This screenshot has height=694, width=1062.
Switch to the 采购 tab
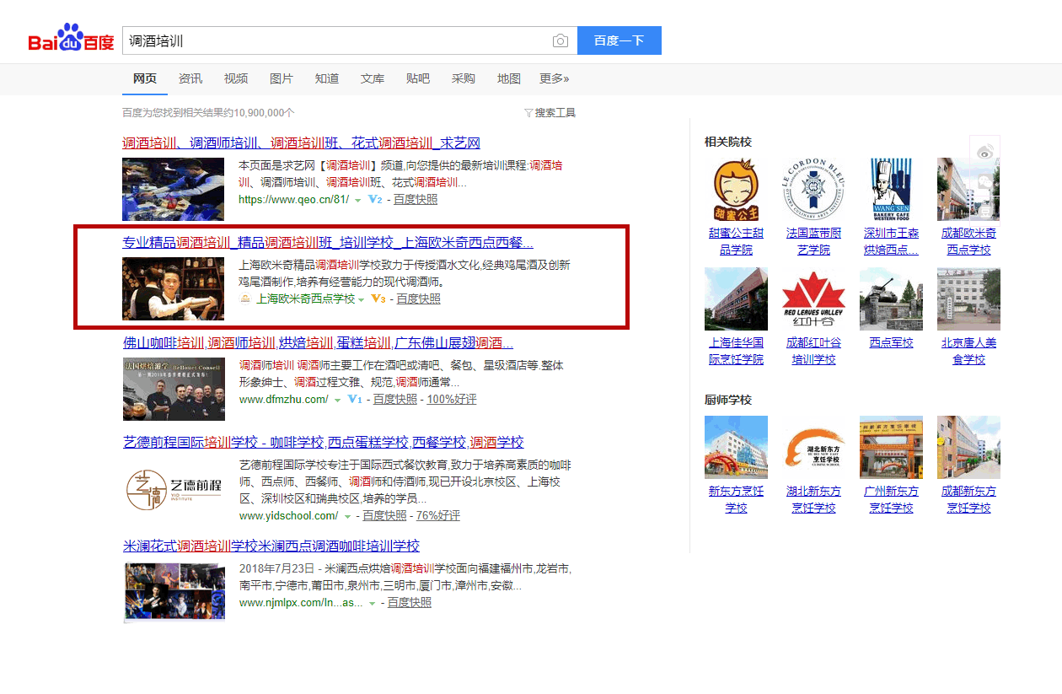pos(464,78)
